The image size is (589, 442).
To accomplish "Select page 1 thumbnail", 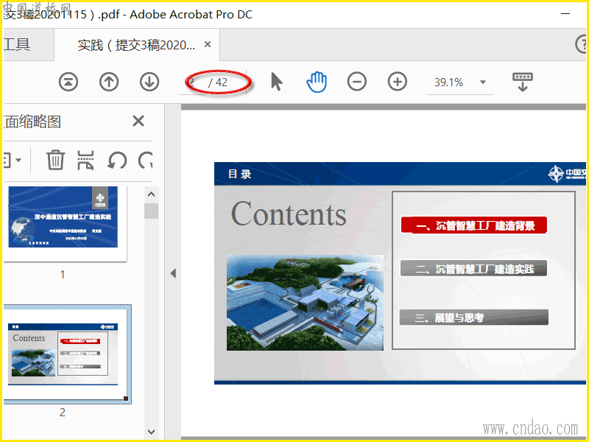I will pyautogui.click(x=63, y=217).
